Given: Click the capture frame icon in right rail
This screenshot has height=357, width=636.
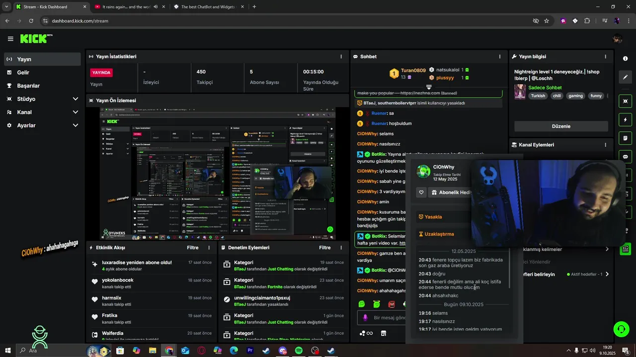Looking at the screenshot, I should coord(625,101).
